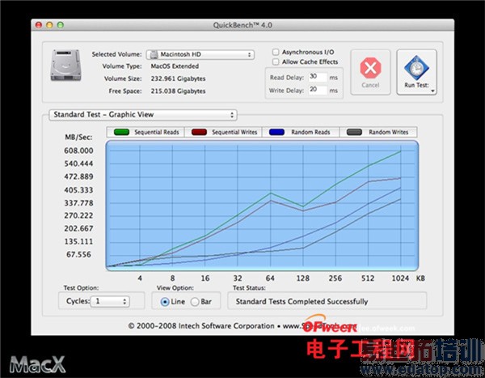Select the Line view radio button
Image resolution: width=485 pixels, height=378 pixels.
165,301
